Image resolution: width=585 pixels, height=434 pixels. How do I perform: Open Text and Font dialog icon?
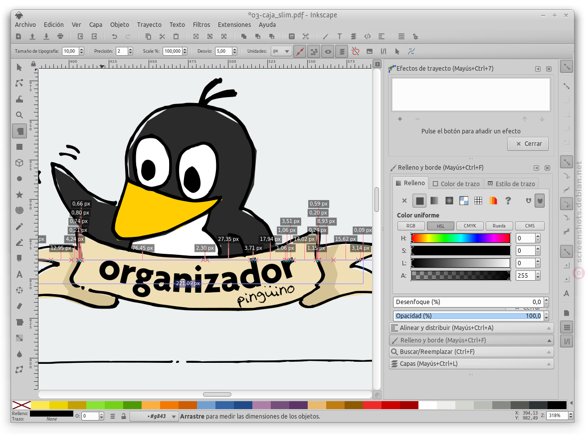click(340, 36)
